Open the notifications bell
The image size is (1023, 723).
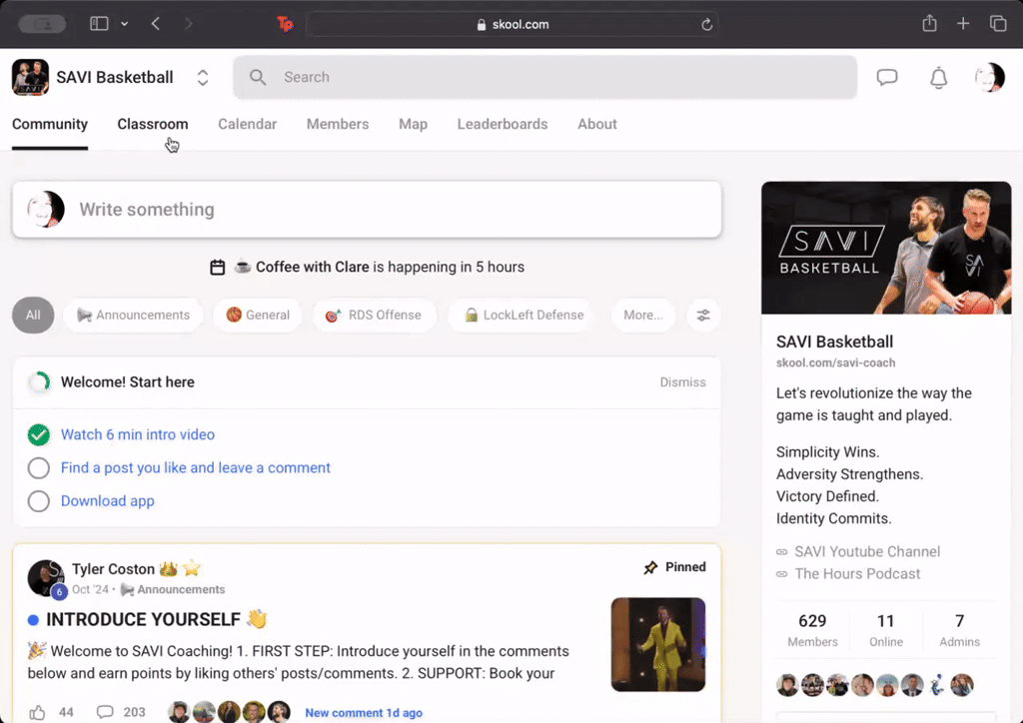tap(938, 77)
